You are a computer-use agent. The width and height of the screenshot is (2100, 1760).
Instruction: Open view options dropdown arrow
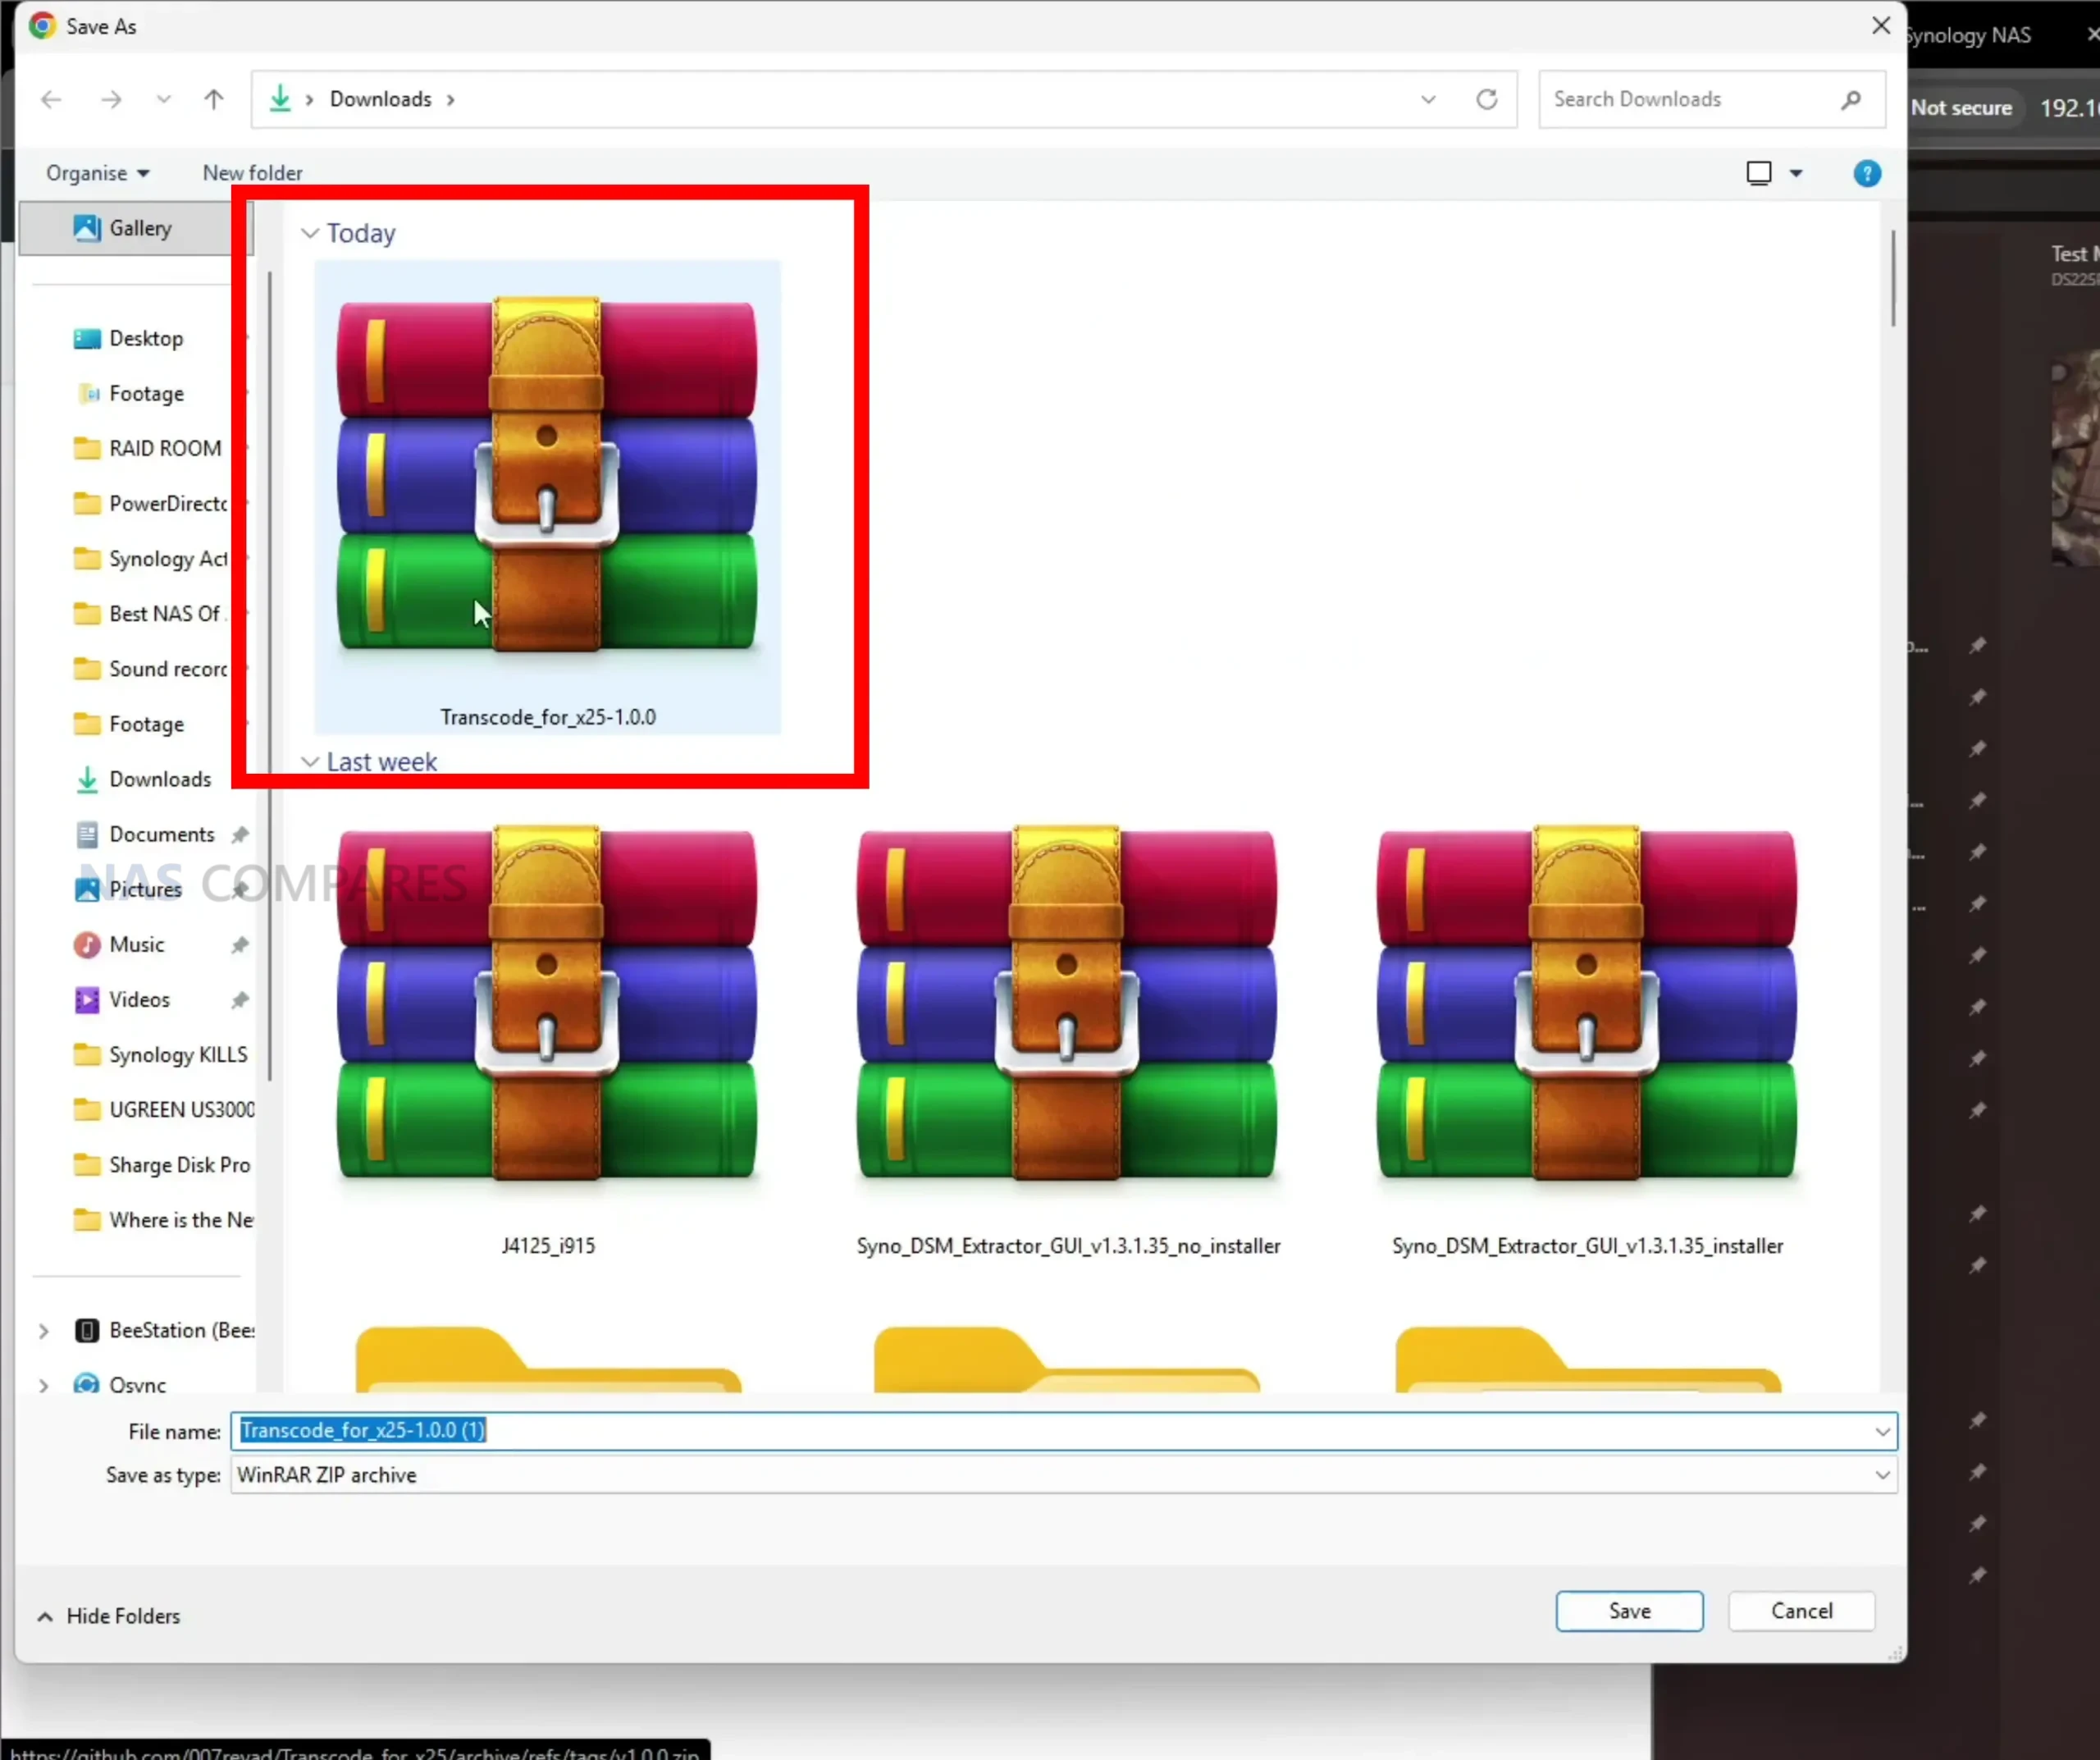coord(1796,173)
